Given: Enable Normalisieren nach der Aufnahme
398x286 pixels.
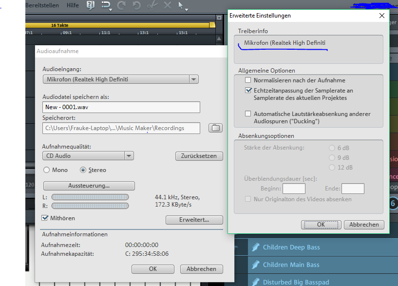Looking at the screenshot, I should (248, 80).
